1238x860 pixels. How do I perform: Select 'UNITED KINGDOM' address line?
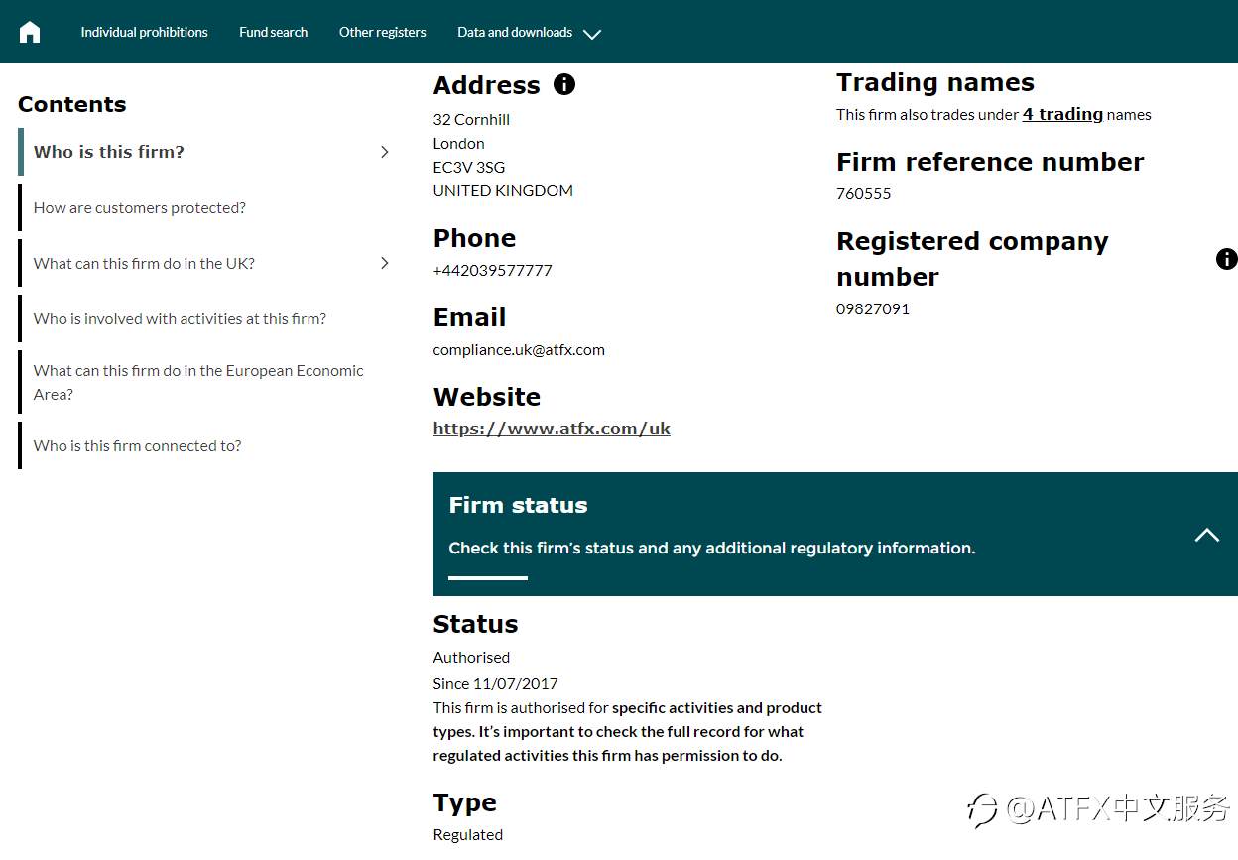point(503,190)
